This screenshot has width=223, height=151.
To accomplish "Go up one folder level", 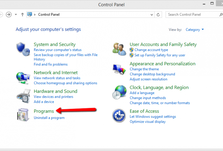I will coord(22,14).
